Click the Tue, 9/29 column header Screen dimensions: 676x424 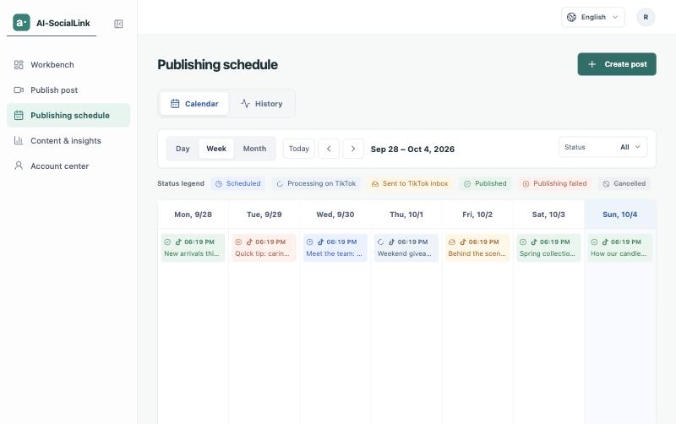point(264,215)
